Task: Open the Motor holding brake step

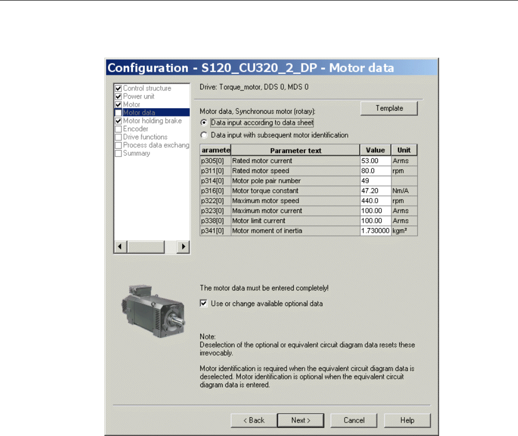Action: click(152, 121)
